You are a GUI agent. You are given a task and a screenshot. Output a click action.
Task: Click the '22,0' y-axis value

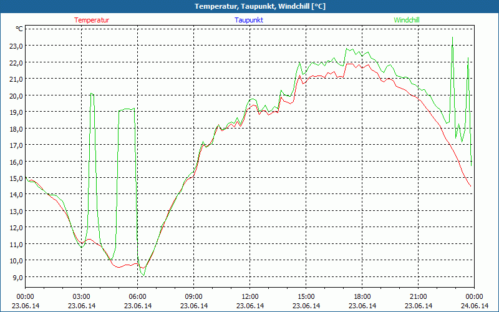click(16, 63)
